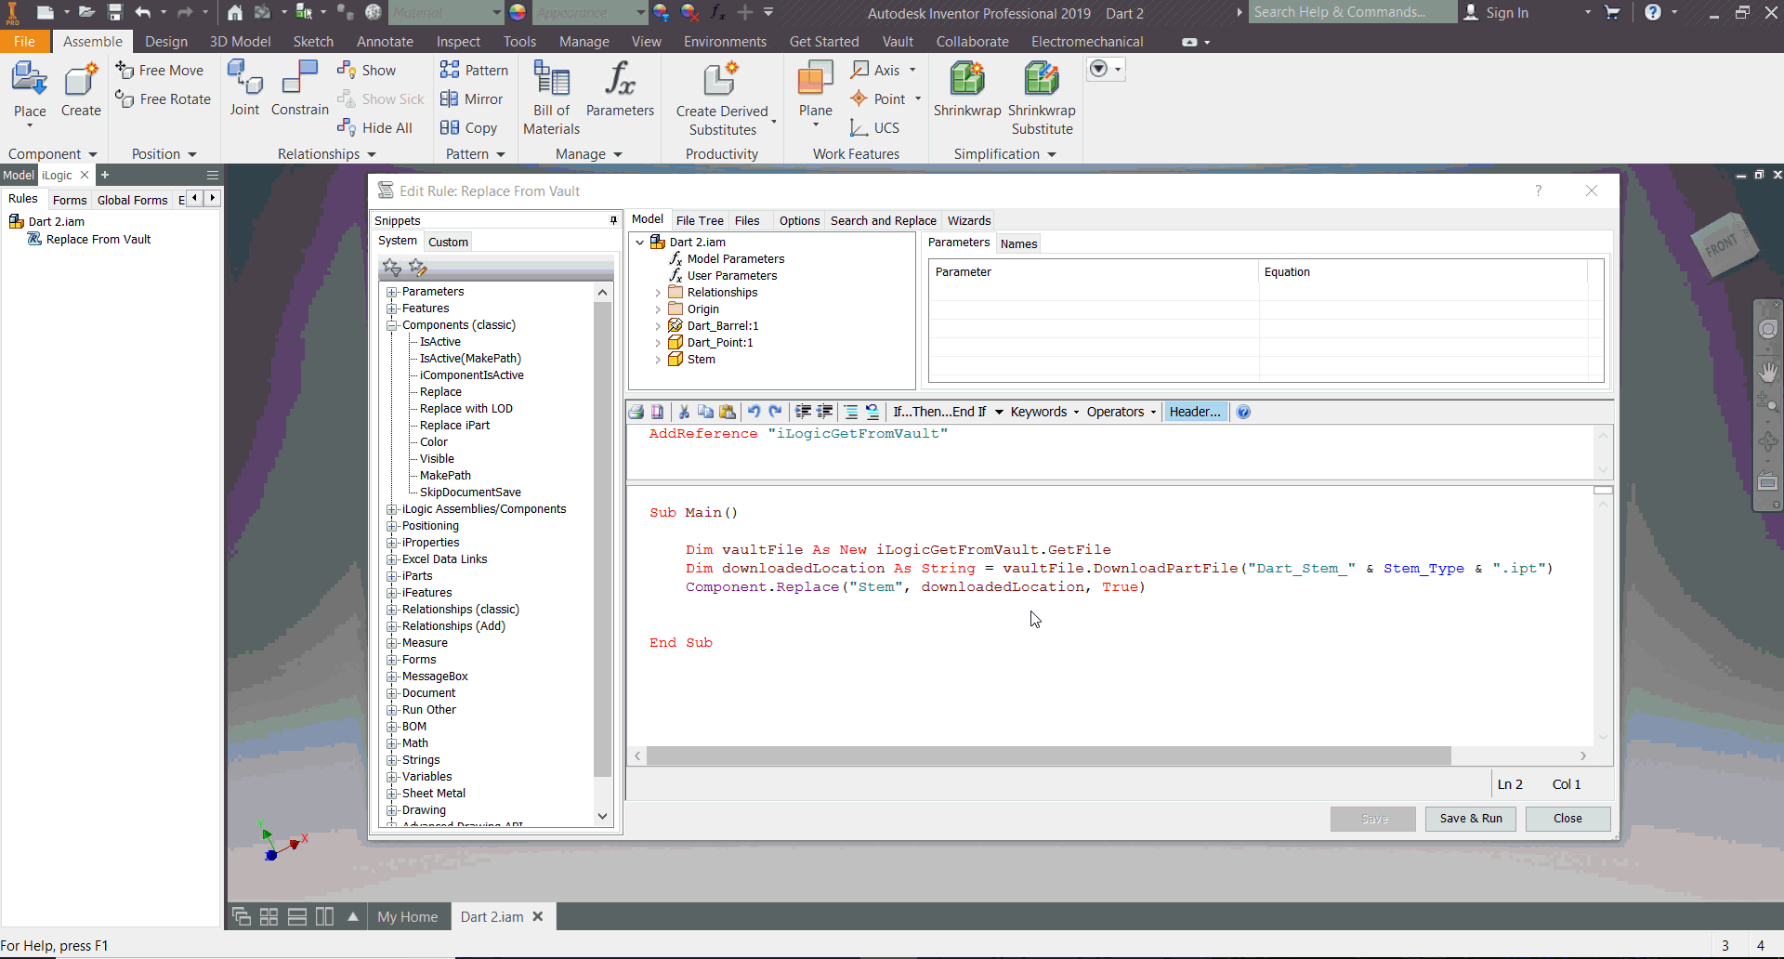Switch to the Design ribbon tab
The image size is (1784, 959).
(x=166, y=42)
